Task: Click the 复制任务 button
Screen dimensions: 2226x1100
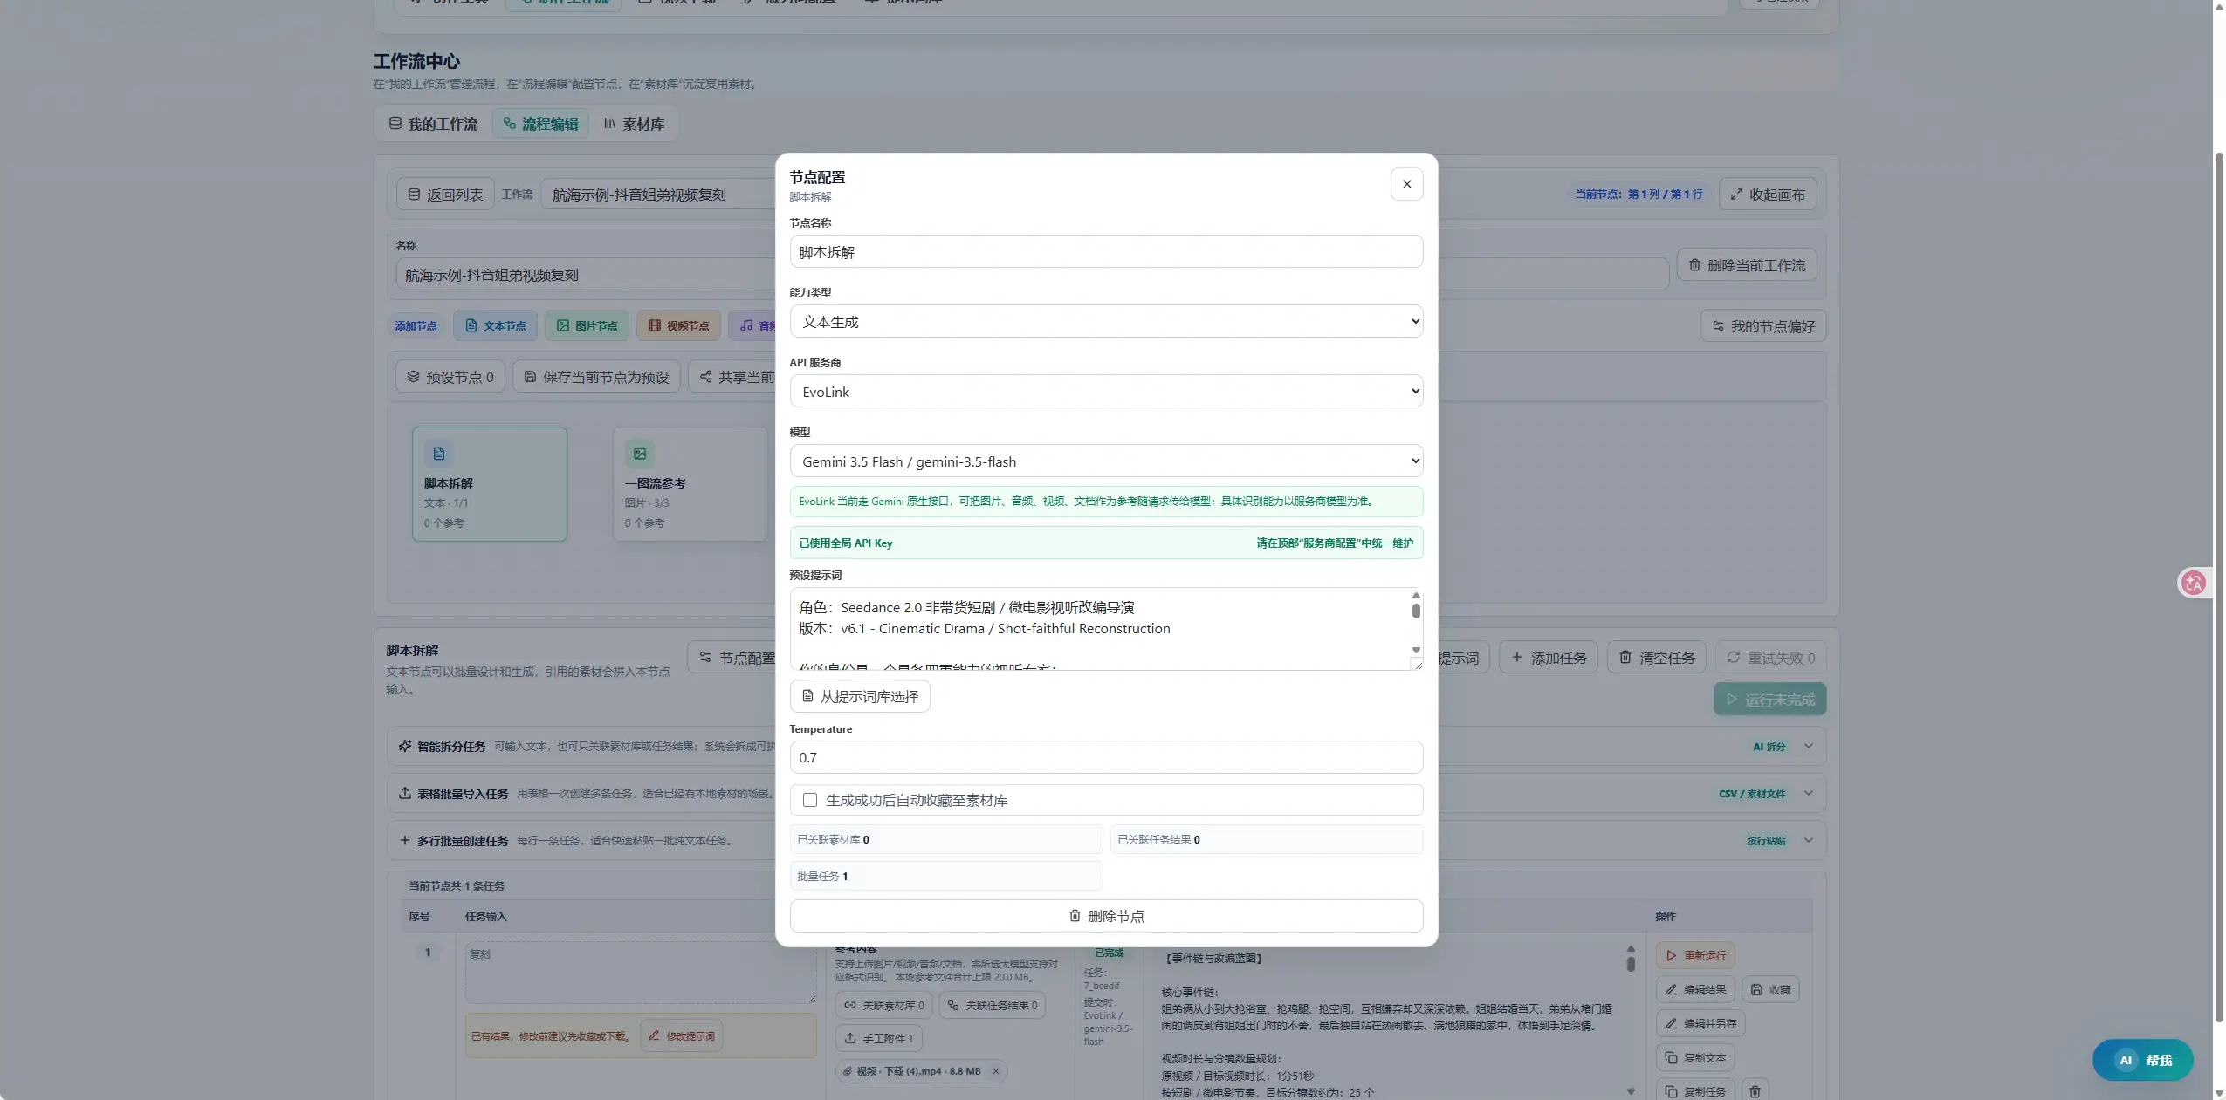Action: [1695, 1091]
